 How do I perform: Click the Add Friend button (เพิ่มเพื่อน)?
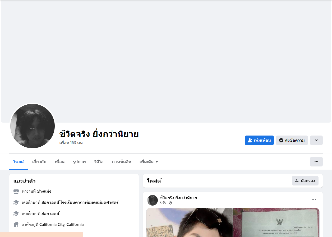tap(259, 140)
